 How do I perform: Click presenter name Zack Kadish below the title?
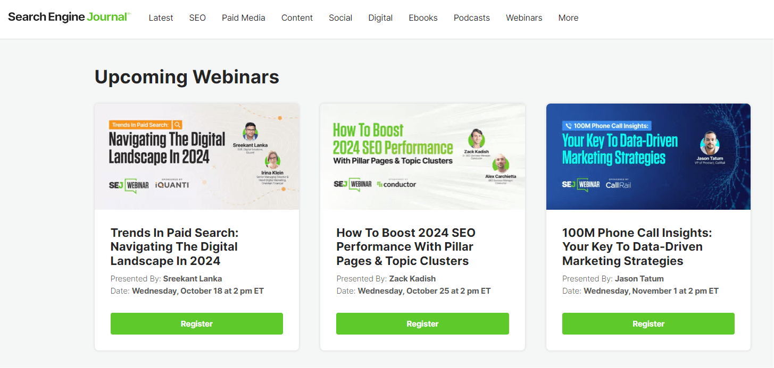[412, 278]
